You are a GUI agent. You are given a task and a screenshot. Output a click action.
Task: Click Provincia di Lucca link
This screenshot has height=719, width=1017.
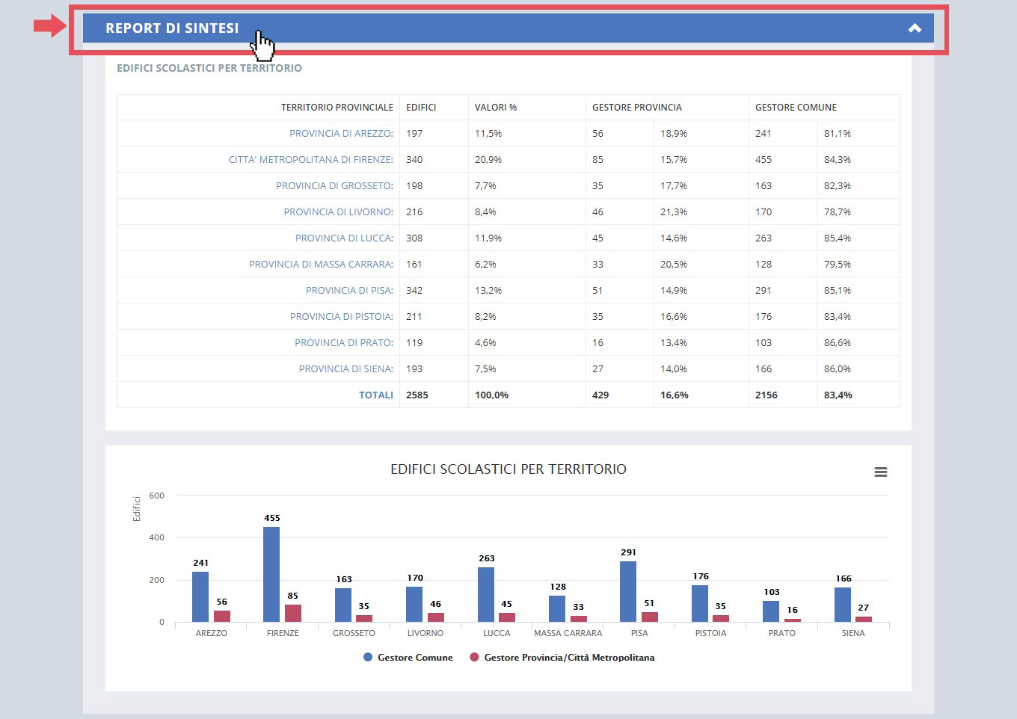(344, 238)
